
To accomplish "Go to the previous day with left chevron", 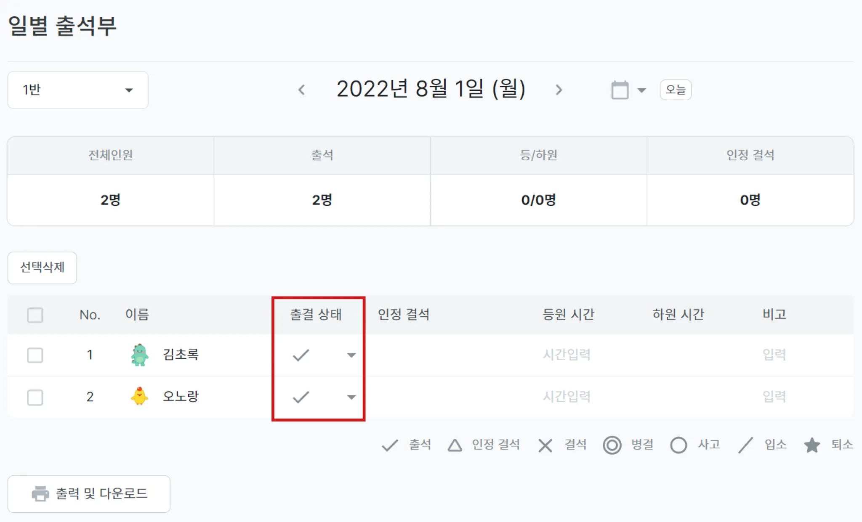I will point(301,90).
